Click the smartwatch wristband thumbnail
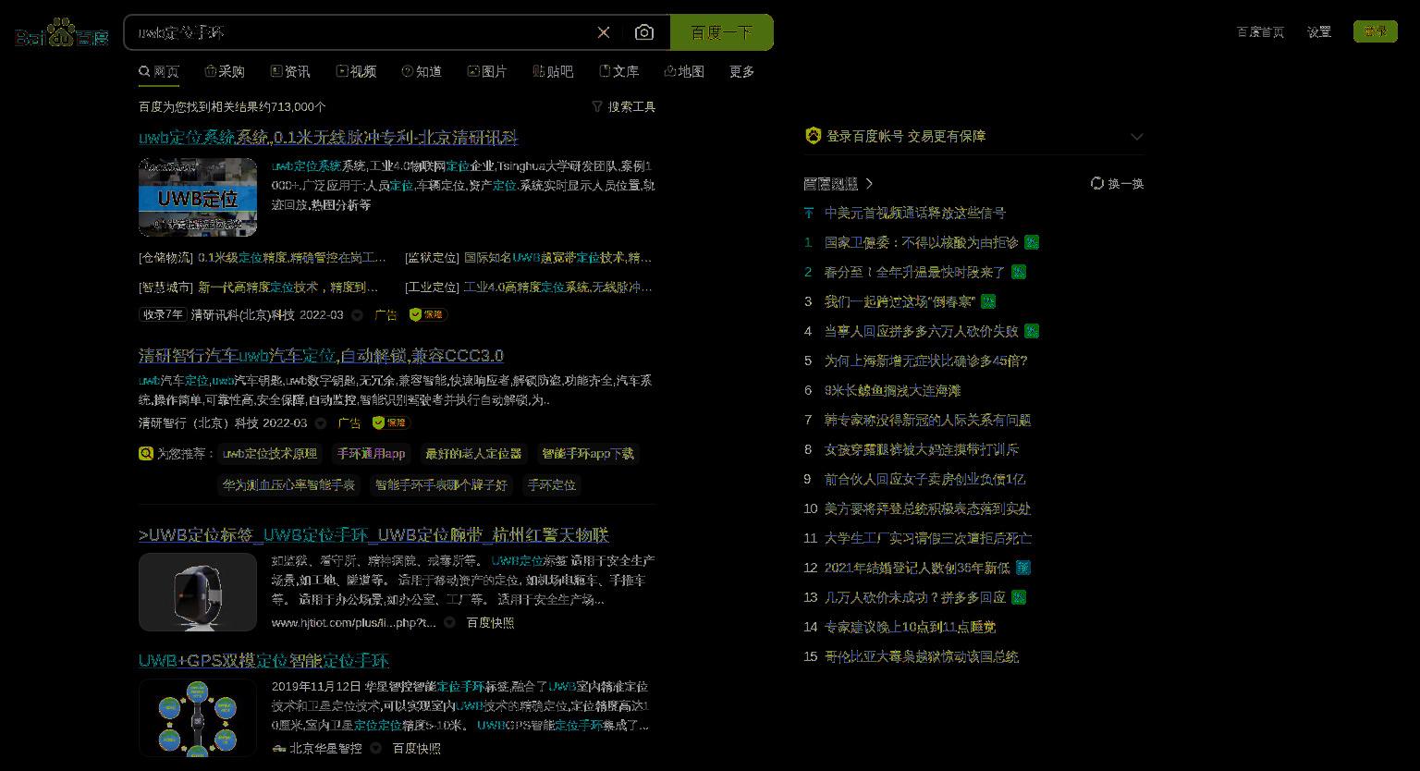This screenshot has width=1420, height=771. tap(198, 593)
